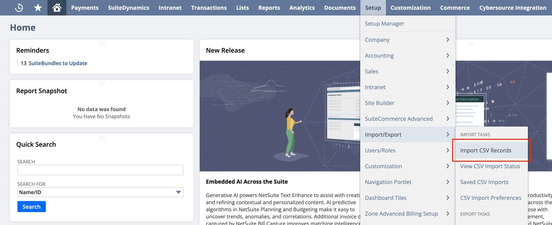Click the New Release portlet title
The width and height of the screenshot is (552, 225).
pyautogui.click(x=225, y=50)
